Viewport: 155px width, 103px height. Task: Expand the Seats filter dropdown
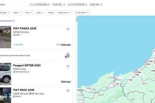pyautogui.click(x=41, y=13)
